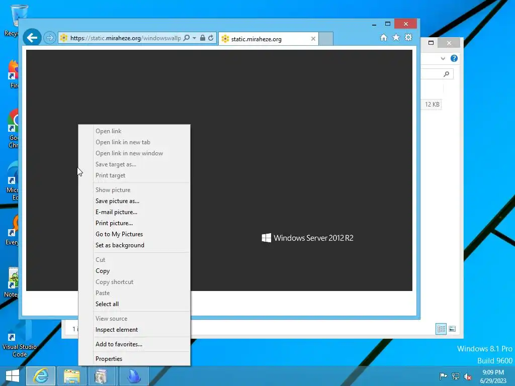Click the address bar URL field

(x=125, y=38)
